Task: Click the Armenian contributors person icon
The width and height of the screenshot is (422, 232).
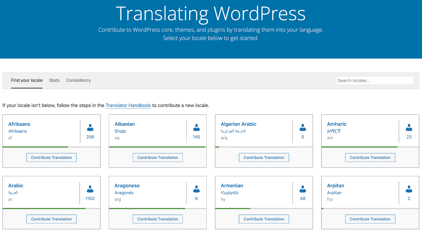Action: [303, 189]
